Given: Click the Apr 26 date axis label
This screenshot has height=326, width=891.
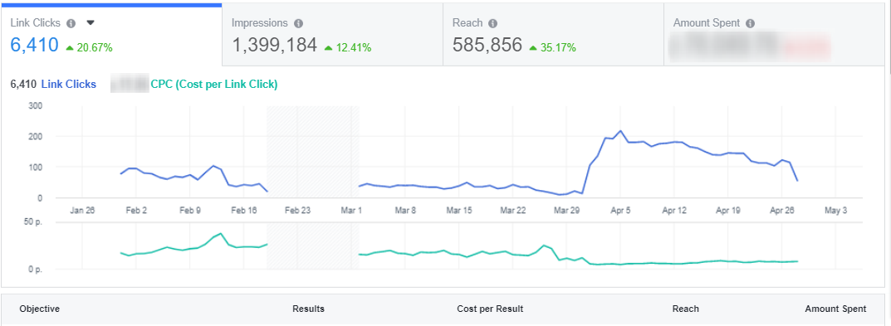Looking at the screenshot, I should (782, 210).
